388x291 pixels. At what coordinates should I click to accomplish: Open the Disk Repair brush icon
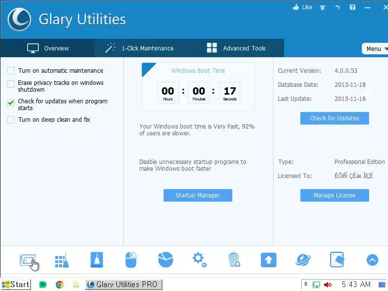[97, 260]
